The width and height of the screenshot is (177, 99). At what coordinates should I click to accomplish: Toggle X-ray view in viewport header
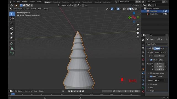click(124, 9)
